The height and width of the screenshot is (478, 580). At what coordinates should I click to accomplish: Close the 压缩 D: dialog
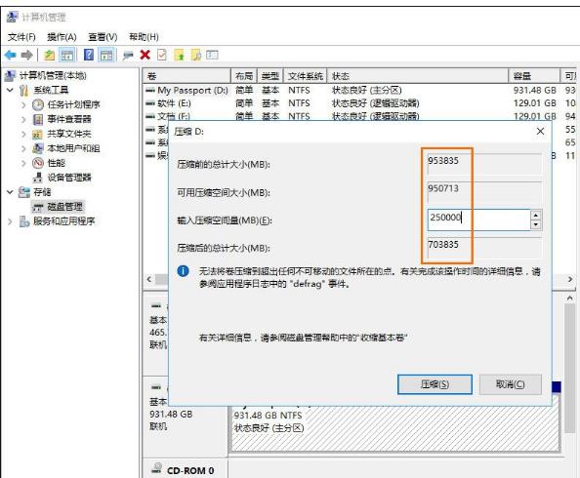[x=540, y=132]
